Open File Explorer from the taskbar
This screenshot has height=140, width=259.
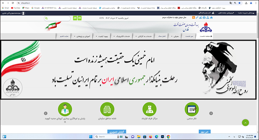pyautogui.click(x=139, y=137)
